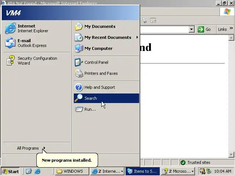Click the tray clock showing 10:04 AM
The width and height of the screenshot is (235, 176).
pos(223,171)
